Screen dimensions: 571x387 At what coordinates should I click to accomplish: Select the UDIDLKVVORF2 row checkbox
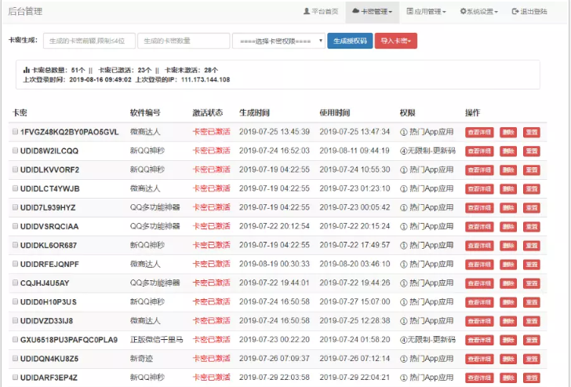15,170
